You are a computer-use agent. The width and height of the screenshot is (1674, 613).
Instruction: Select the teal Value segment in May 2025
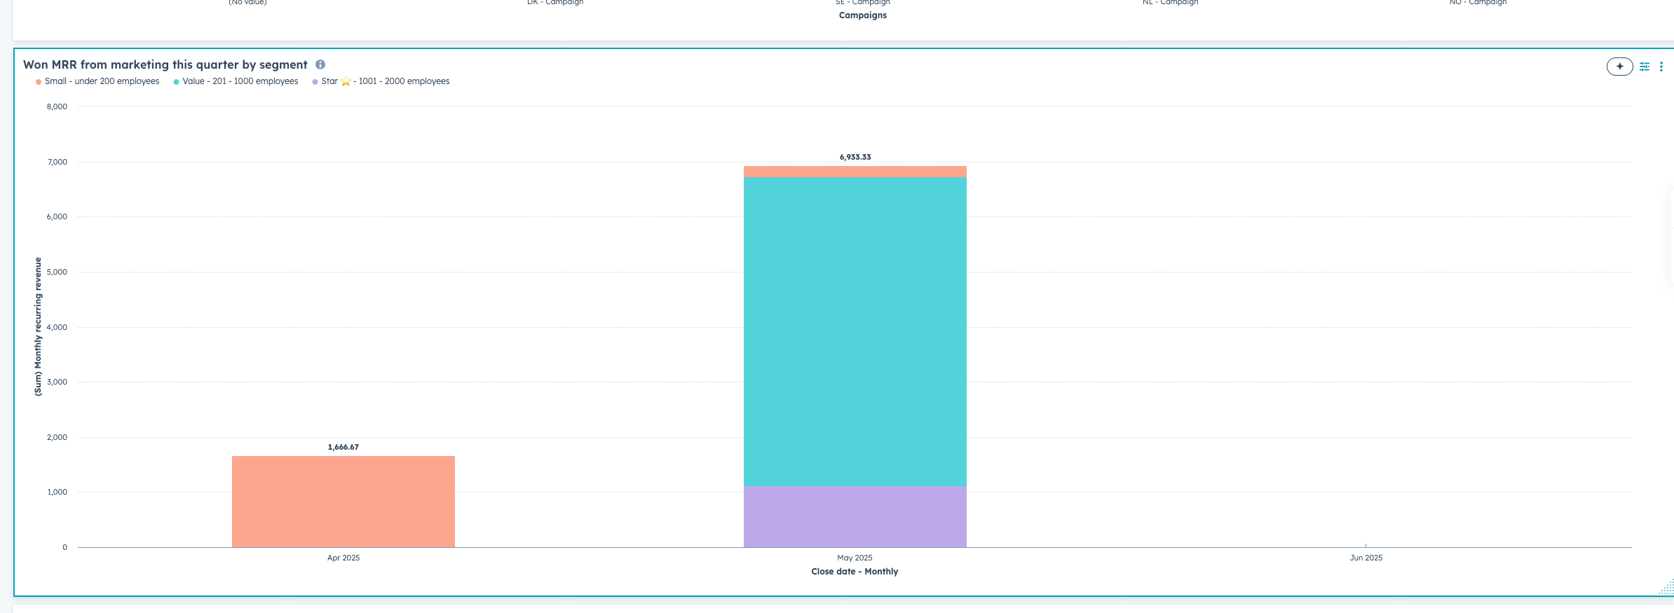pyautogui.click(x=855, y=331)
